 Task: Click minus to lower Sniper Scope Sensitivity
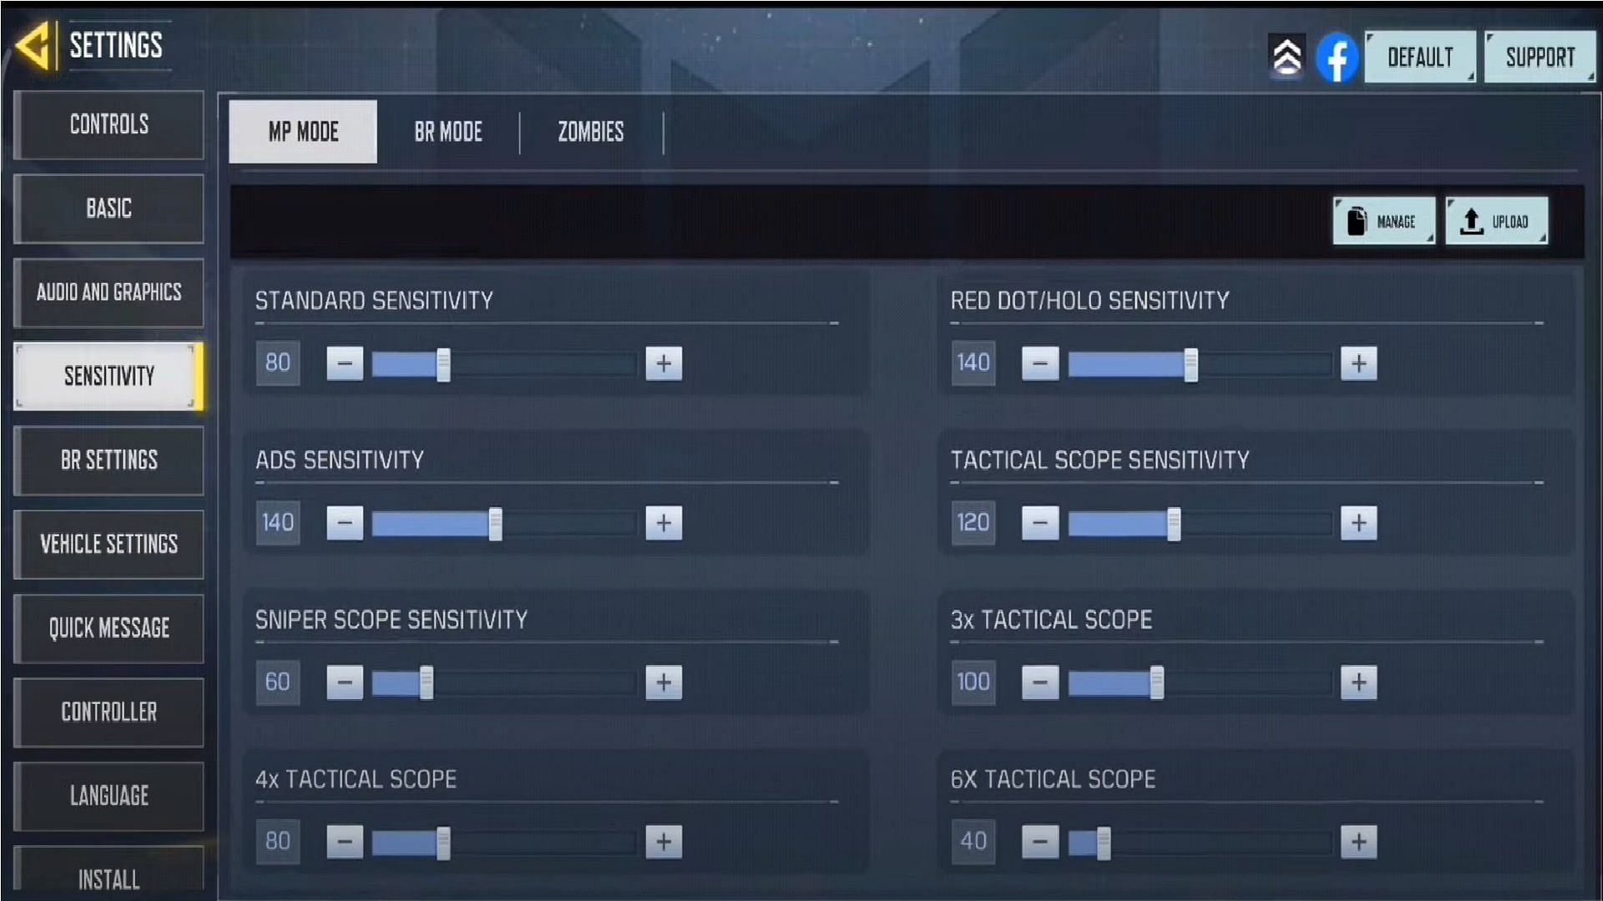pyautogui.click(x=343, y=682)
